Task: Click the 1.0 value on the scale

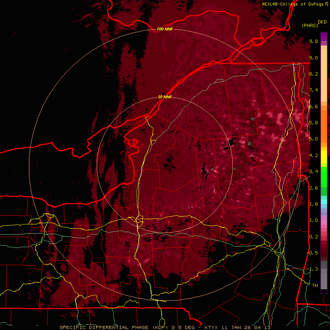Action: click(313, 220)
